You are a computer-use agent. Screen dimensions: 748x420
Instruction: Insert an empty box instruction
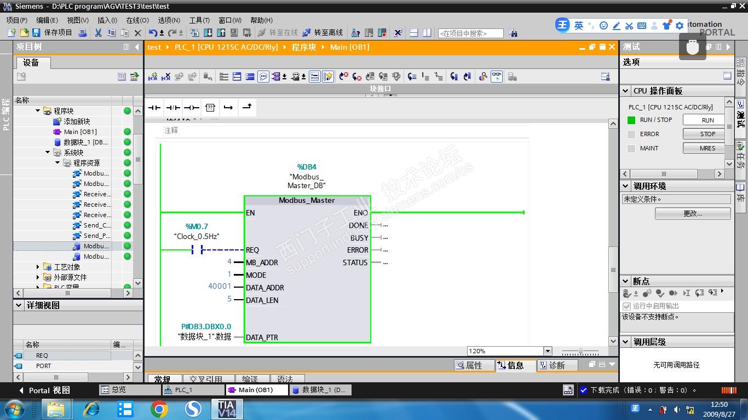pos(210,108)
